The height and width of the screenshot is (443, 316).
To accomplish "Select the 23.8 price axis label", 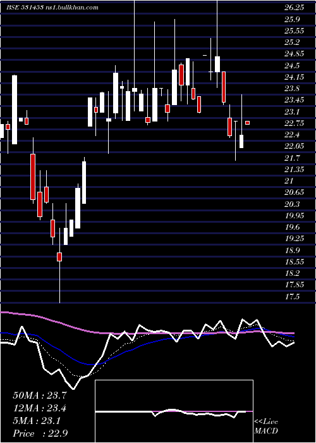I will (x=292, y=89).
